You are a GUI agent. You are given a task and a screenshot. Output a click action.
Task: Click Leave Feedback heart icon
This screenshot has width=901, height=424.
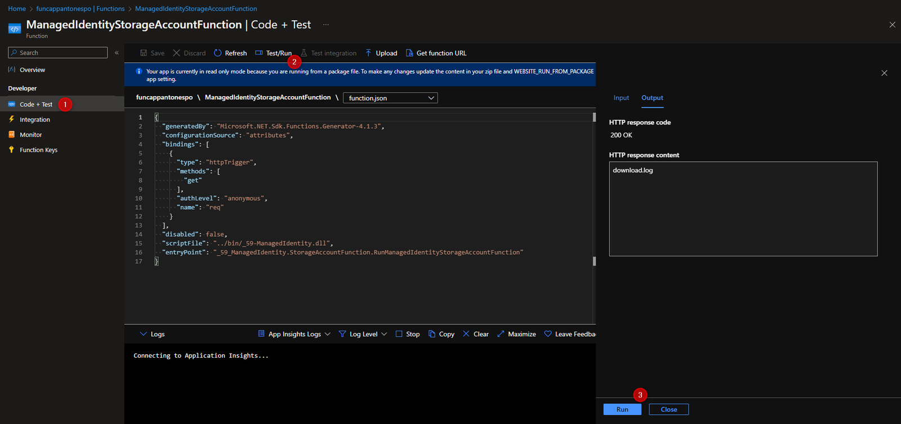pos(548,333)
